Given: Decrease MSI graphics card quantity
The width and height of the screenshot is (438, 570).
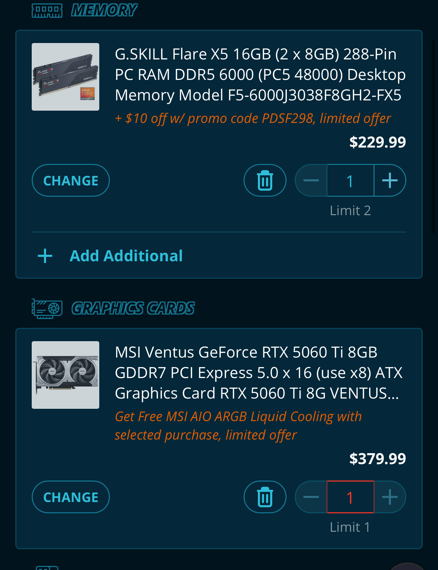Looking at the screenshot, I should 311,497.
